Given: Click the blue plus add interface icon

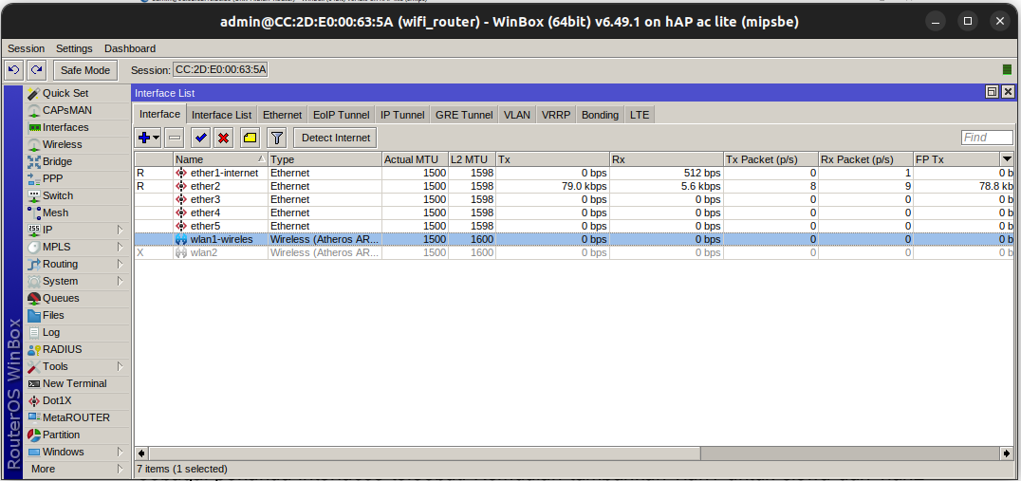Looking at the screenshot, I should pos(144,138).
